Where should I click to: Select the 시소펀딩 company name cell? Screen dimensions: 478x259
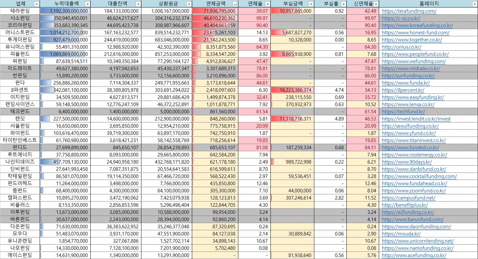point(20,18)
